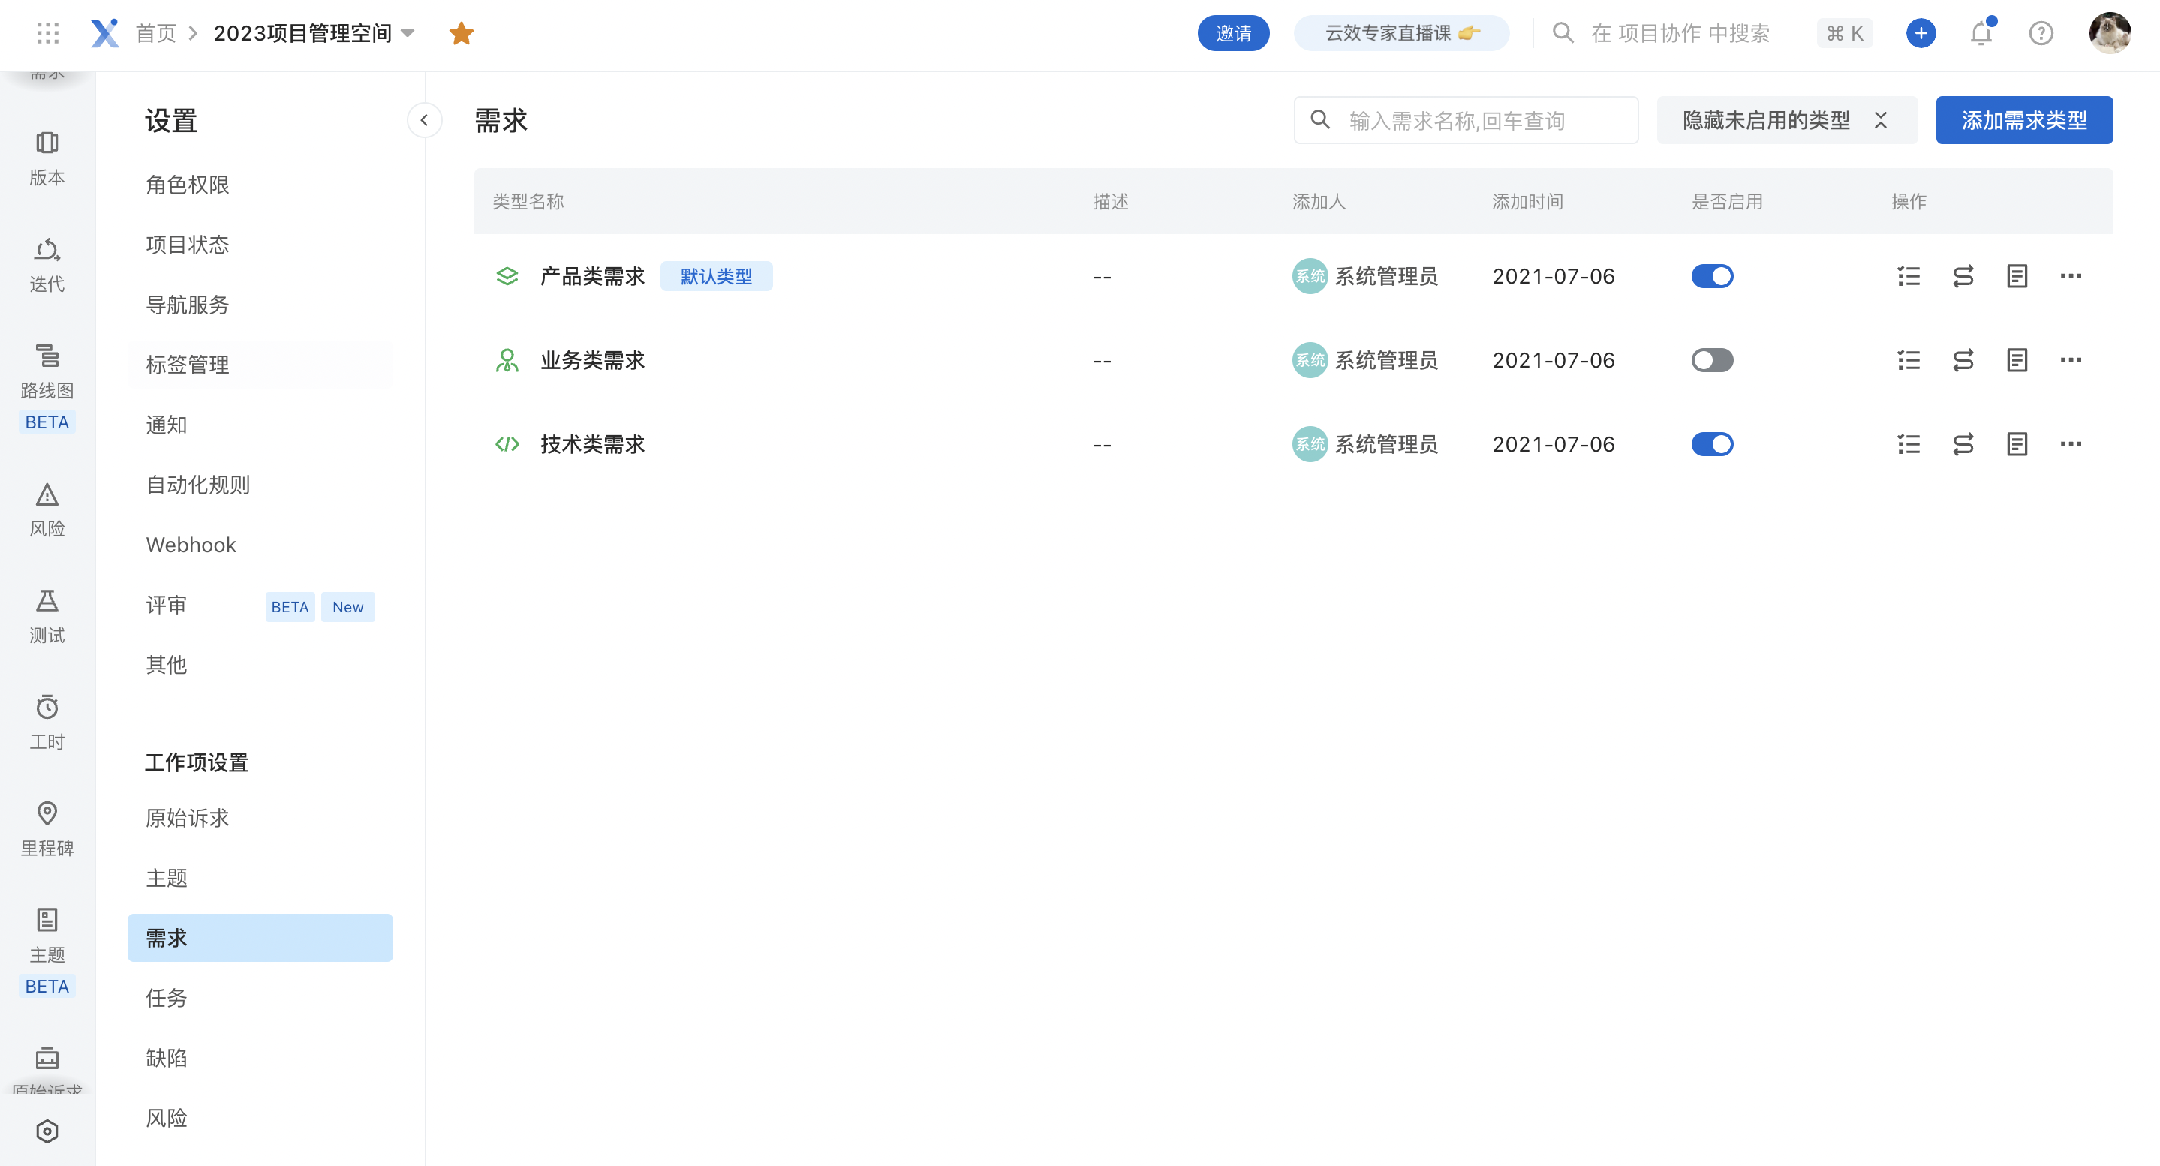Open template document icon for 业务类需求
This screenshot has width=2160, height=1166.
coord(2017,359)
